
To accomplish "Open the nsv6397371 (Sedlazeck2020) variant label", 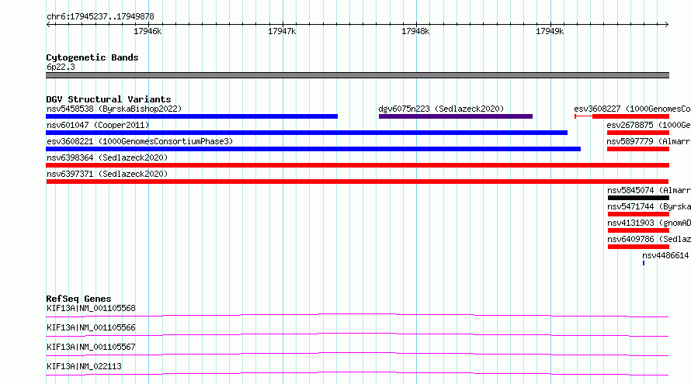I will (107, 174).
